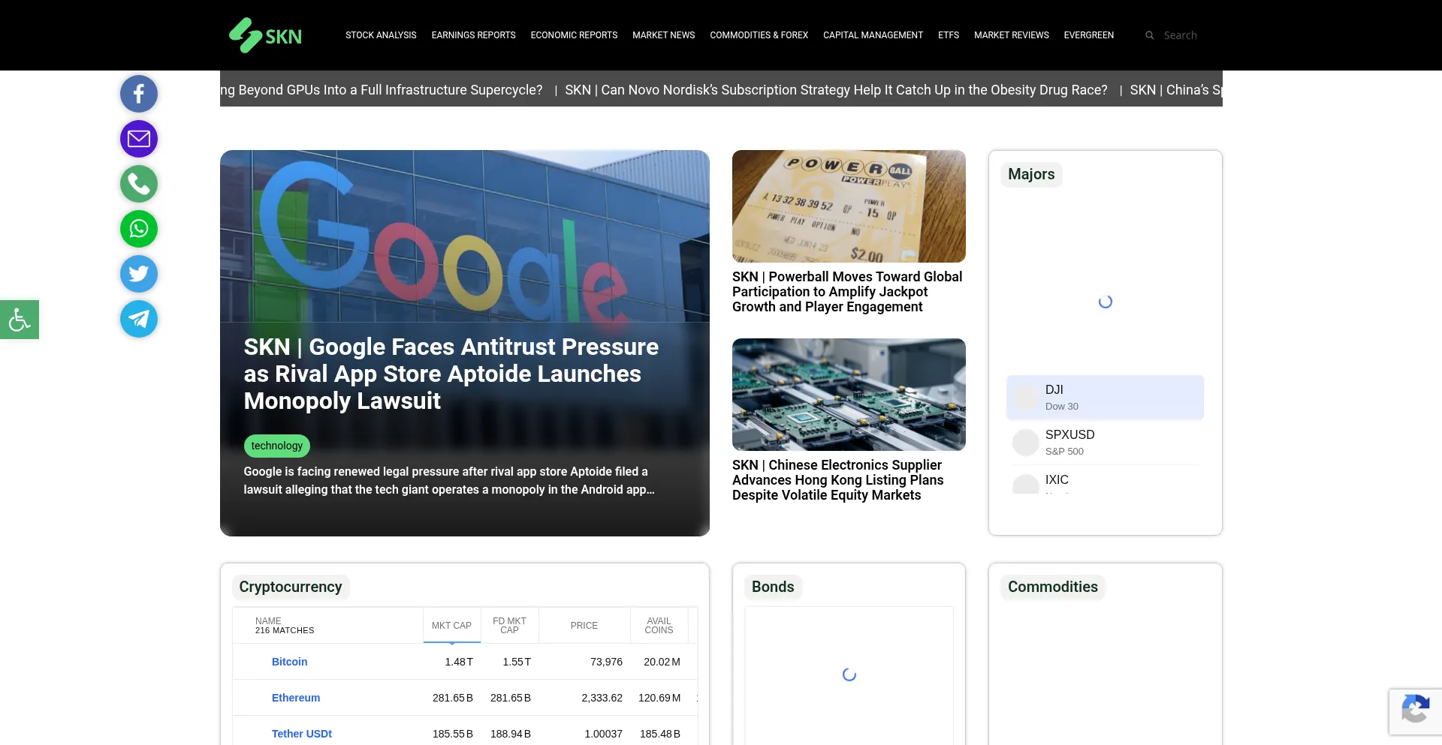Image resolution: width=1442 pixels, height=745 pixels.
Task: Click Ethereum available coins 120.69M
Action: point(659,698)
